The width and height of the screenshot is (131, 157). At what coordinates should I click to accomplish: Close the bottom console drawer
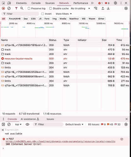[x=127, y=119]
